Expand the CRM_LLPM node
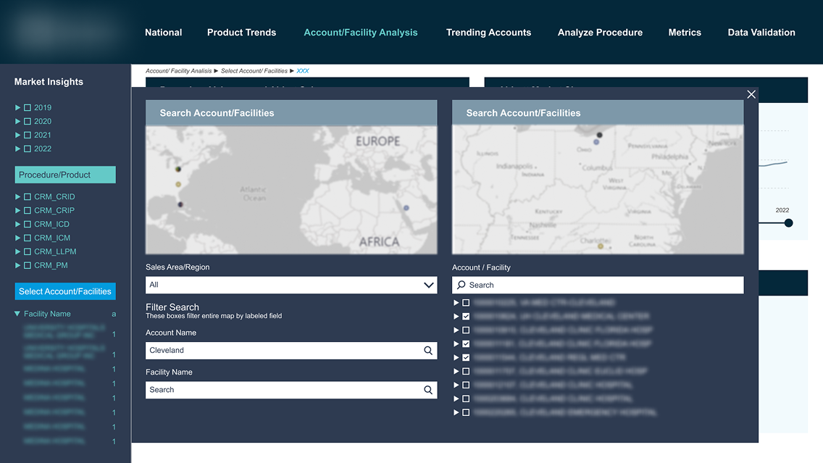 17,251
